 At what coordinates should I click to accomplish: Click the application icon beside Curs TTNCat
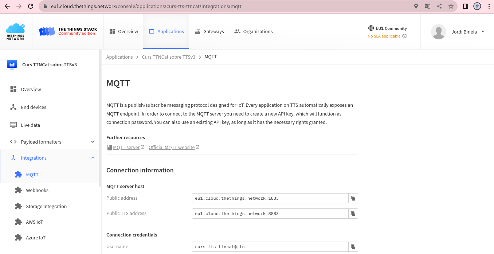(12, 65)
